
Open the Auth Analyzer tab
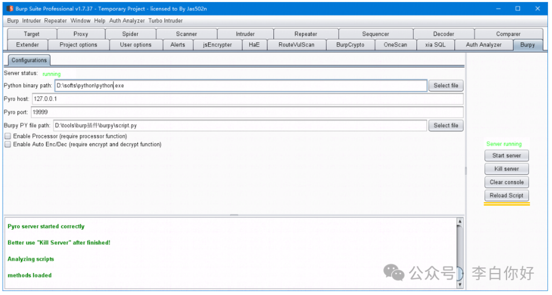click(x=484, y=44)
